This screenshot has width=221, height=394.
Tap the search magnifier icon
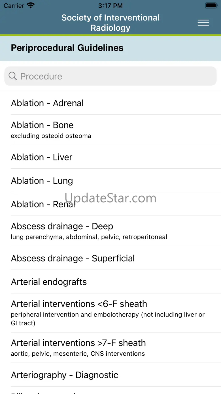click(13, 76)
